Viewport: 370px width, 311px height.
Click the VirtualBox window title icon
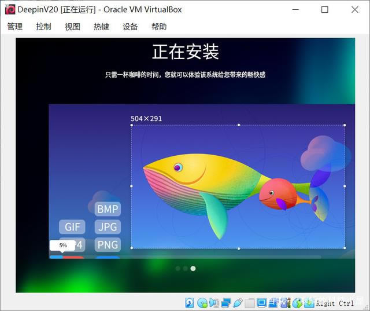(10, 9)
